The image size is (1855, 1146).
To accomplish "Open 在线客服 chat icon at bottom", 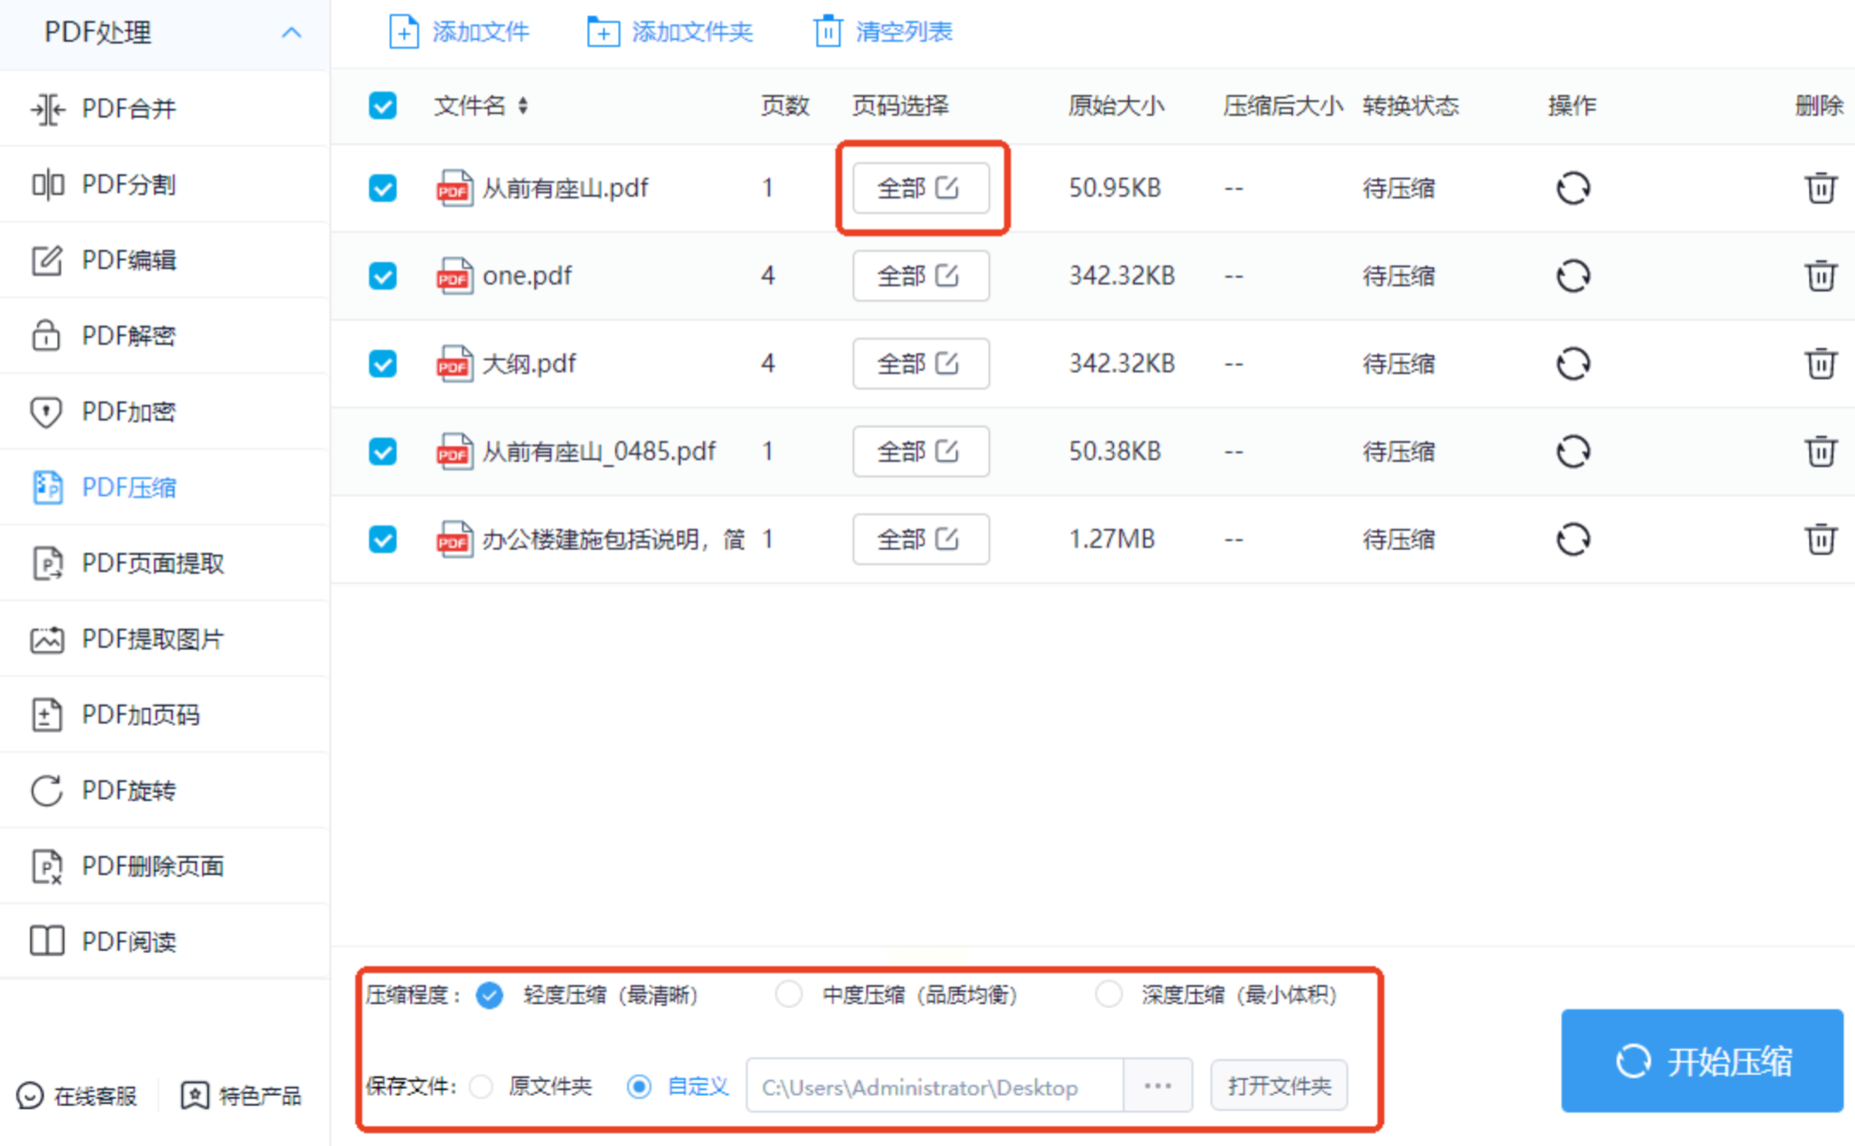I will pos(30,1095).
